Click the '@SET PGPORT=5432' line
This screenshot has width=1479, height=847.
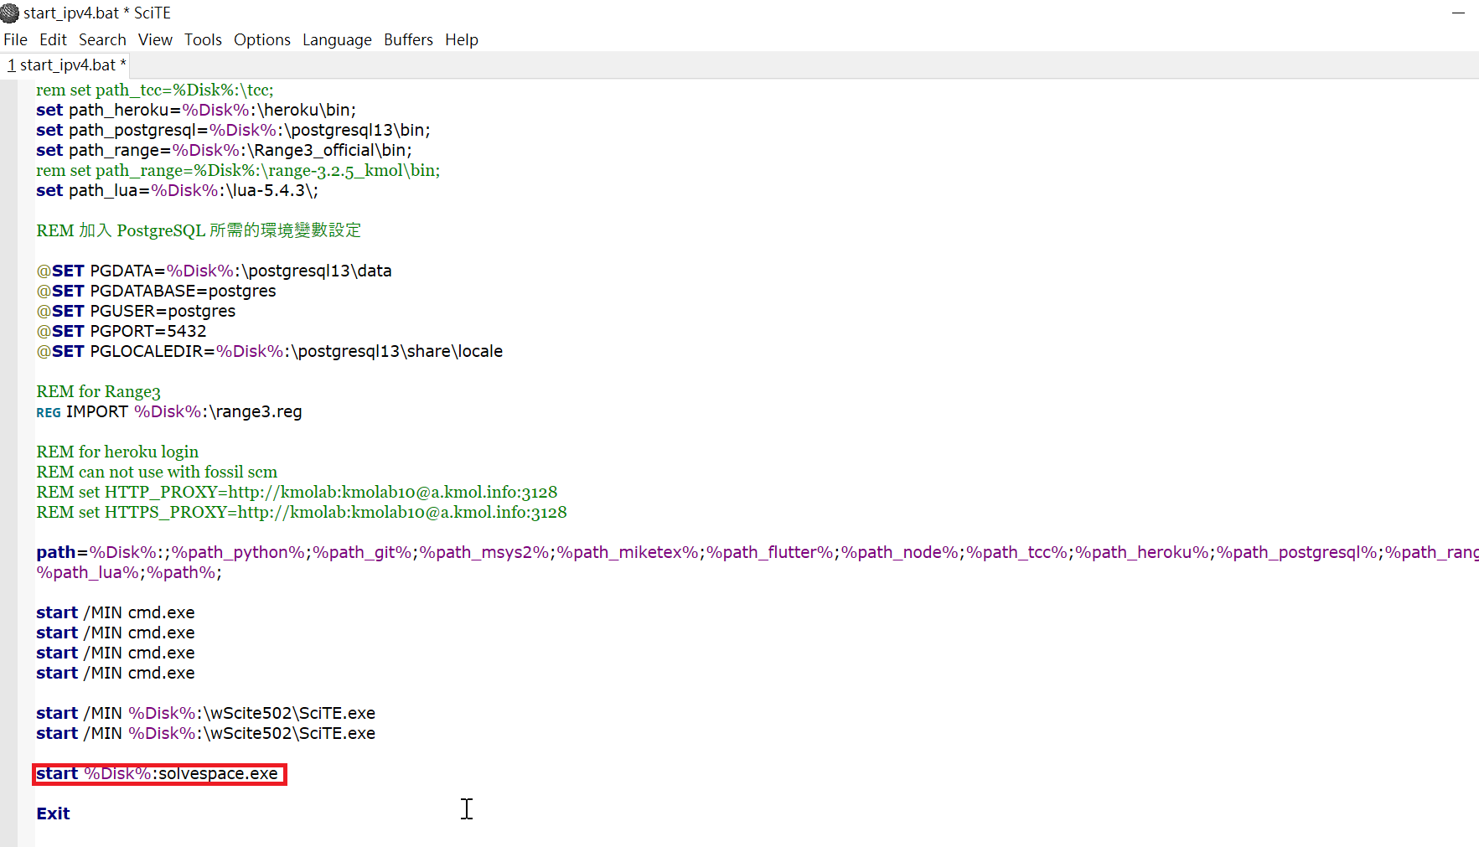click(x=122, y=331)
